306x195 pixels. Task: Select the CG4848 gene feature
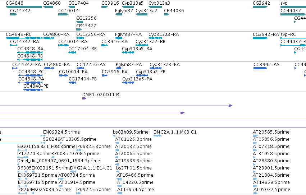pyautogui.click(x=24, y=7)
